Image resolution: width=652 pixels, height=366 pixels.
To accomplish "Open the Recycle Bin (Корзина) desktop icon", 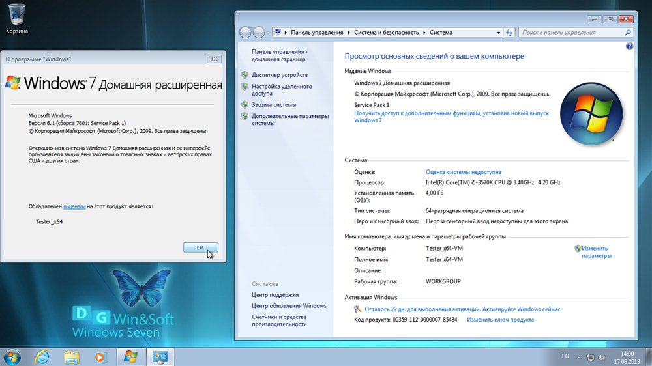I will click(16, 16).
